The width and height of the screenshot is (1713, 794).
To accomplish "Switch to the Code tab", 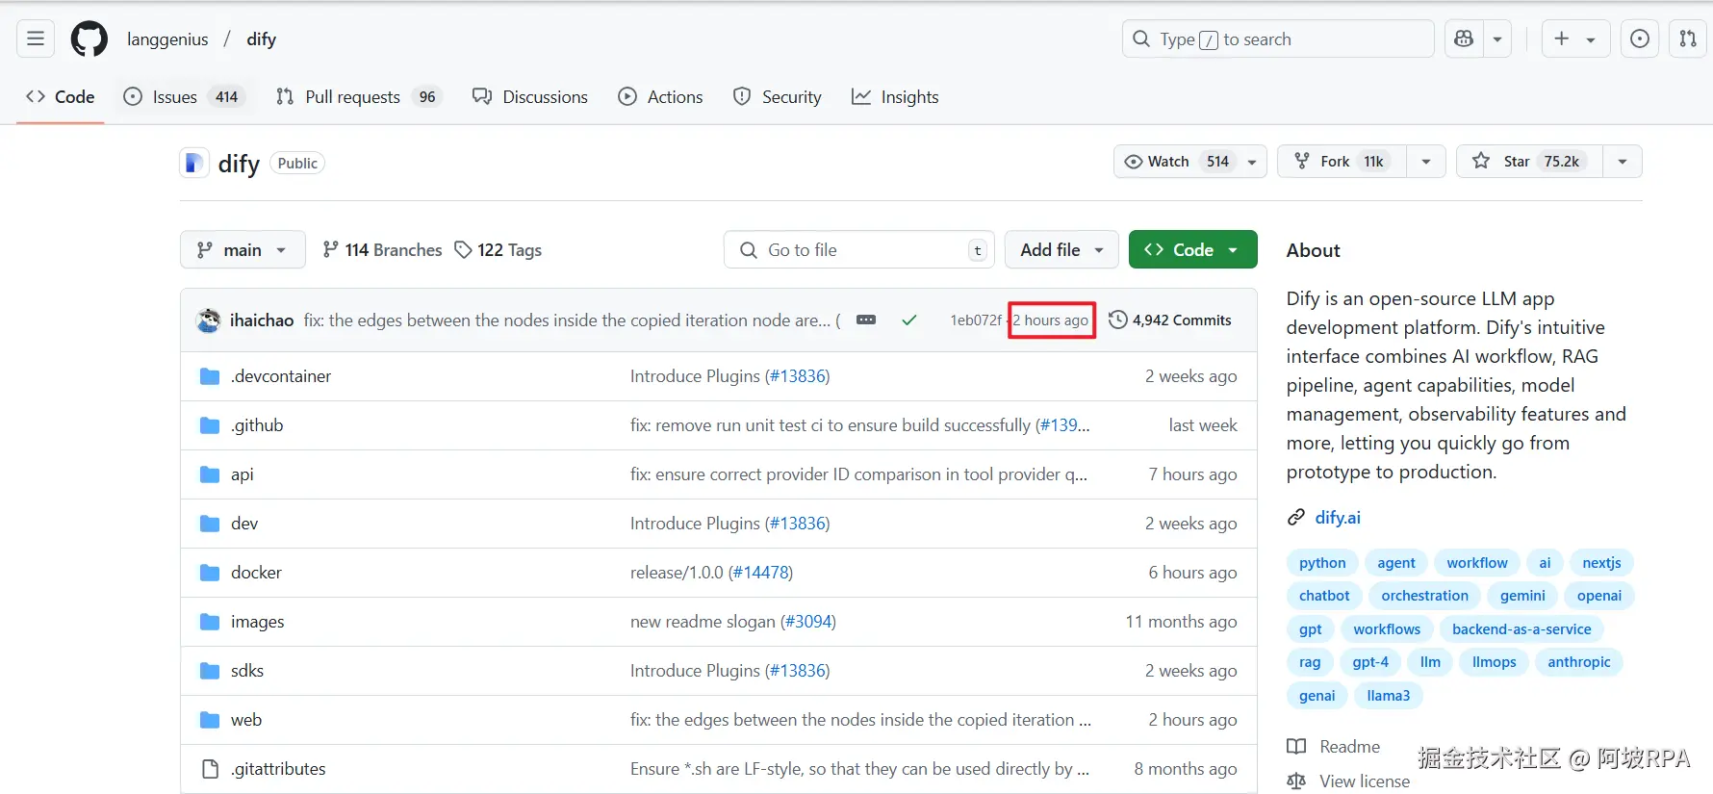I will [61, 96].
